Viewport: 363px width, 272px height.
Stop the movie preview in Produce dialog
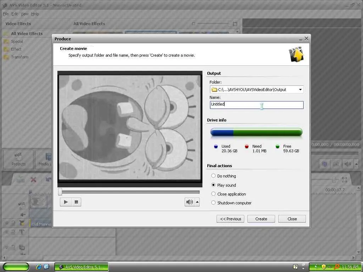coord(76,202)
